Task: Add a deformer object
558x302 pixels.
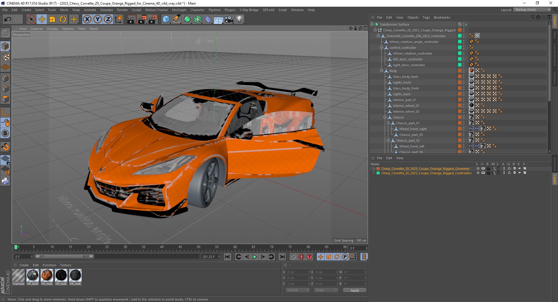Action: pos(208,19)
